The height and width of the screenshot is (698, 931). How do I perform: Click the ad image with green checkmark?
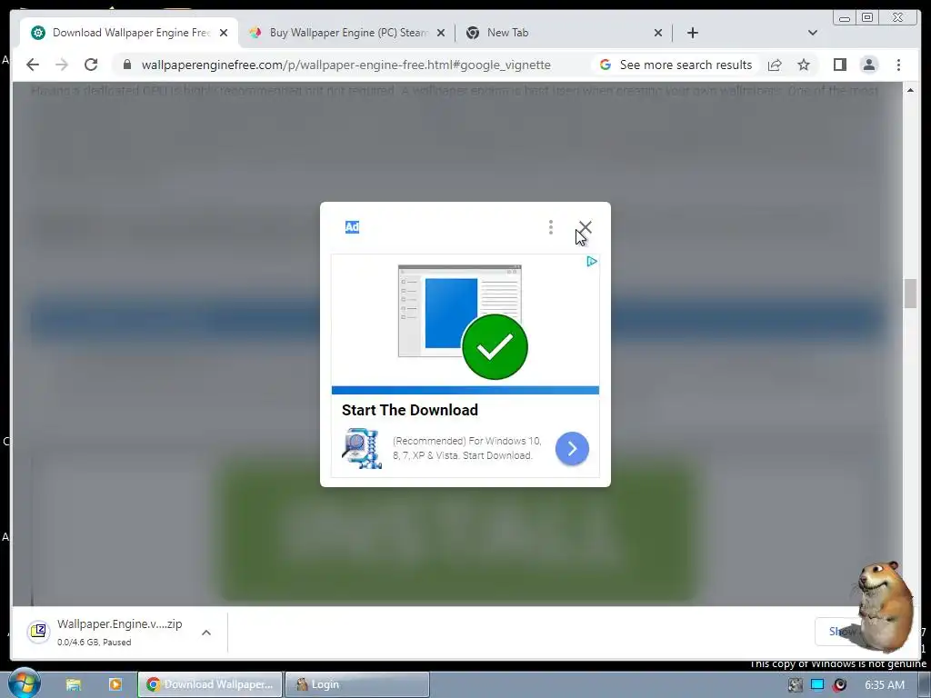tap(465, 323)
